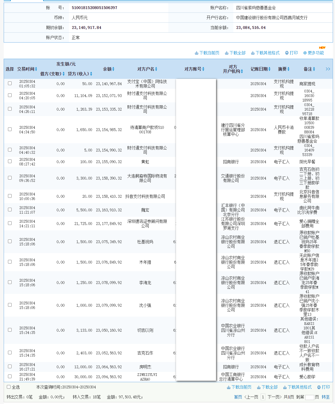
Task: Open 更多功能 more functions
Action: [313, 53]
